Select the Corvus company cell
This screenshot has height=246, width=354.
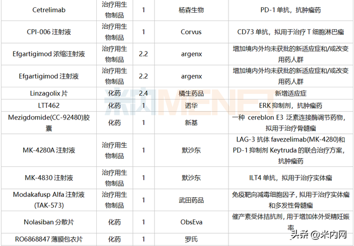[191, 32]
